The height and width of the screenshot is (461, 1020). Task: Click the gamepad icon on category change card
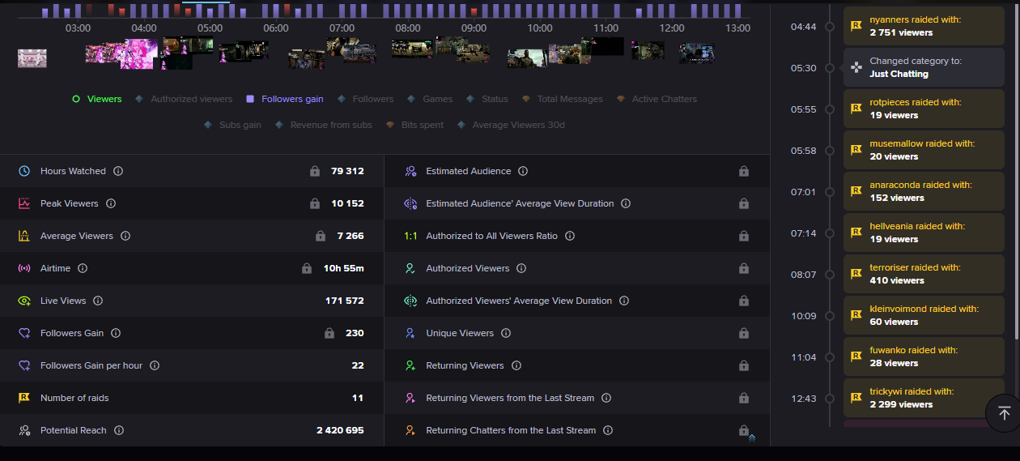click(x=856, y=67)
